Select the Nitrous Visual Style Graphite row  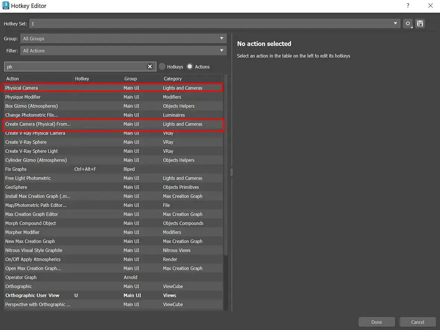[x=113, y=250]
